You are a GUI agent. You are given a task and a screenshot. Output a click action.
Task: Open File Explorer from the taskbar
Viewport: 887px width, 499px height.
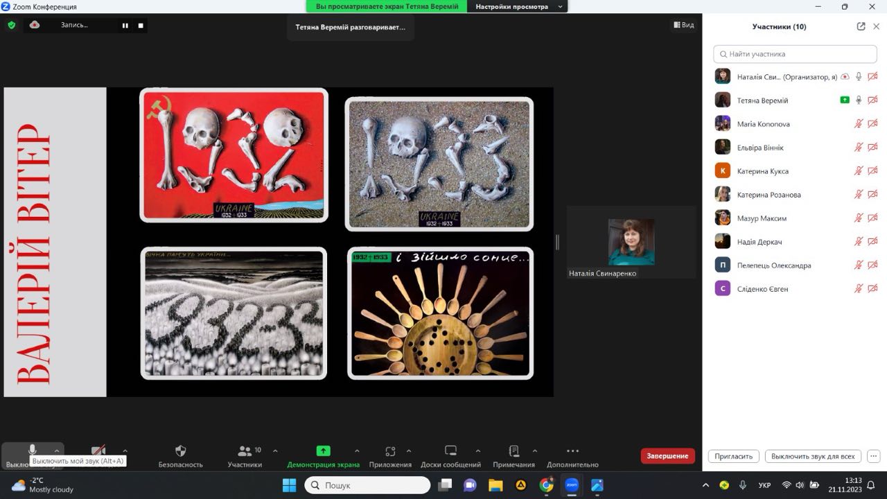(x=495, y=485)
